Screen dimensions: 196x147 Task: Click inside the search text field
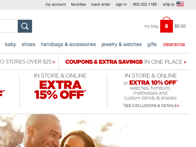tap(9, 26)
